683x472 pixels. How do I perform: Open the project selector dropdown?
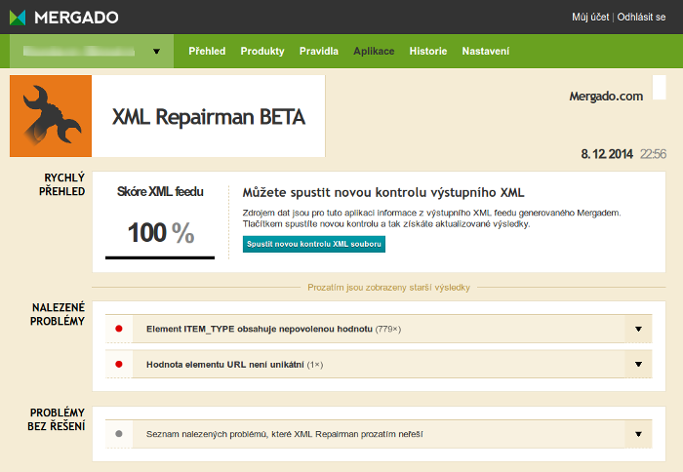pos(92,51)
